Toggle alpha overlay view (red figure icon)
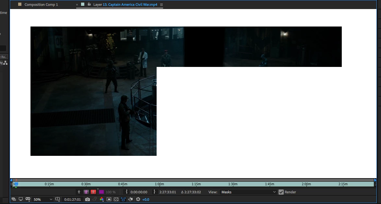This screenshot has height=204, width=381. [x=93, y=192]
